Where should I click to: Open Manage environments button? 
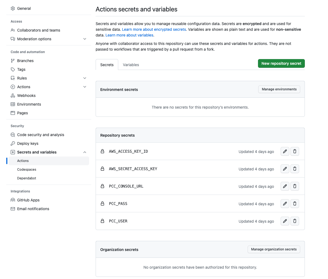(279, 89)
